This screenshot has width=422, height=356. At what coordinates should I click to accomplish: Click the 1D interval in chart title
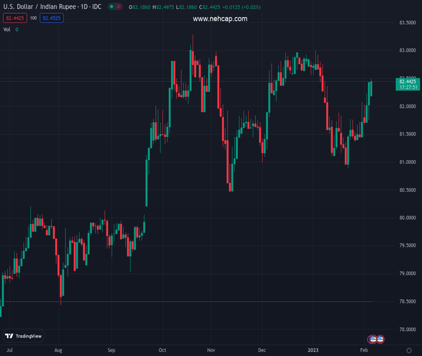[x=85, y=7]
